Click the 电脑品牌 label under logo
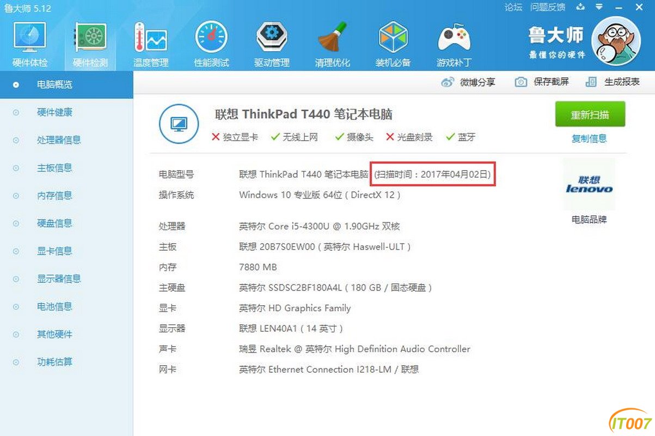Screen dimensions: 655x436 click(589, 220)
